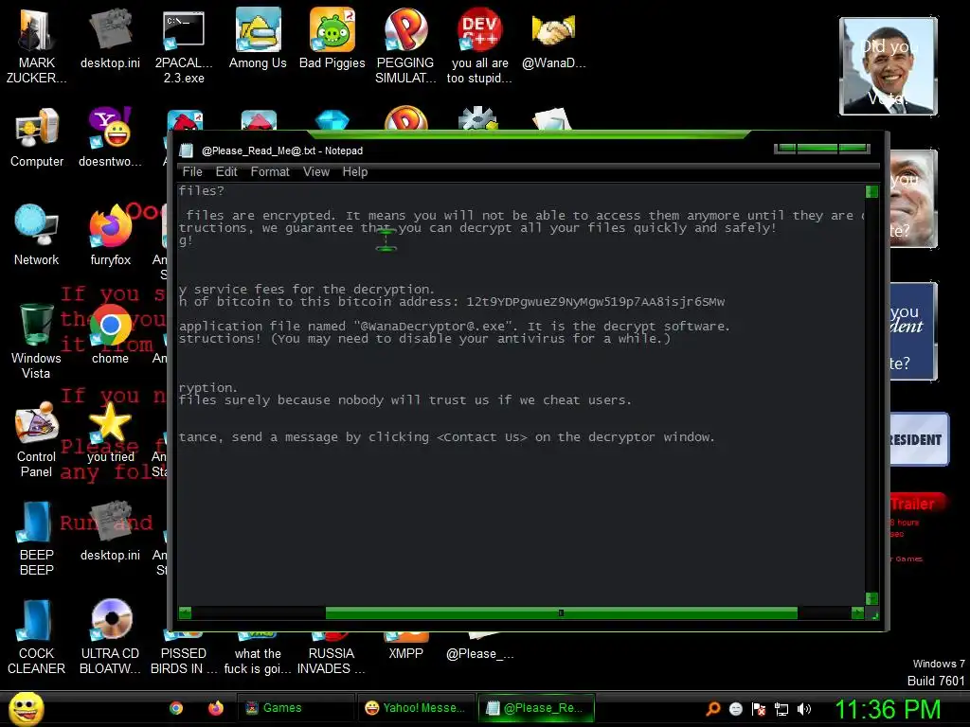Open the MARK ZUCKER... desktop icon
Viewport: 970px width, 727px height.
pyautogui.click(x=36, y=44)
